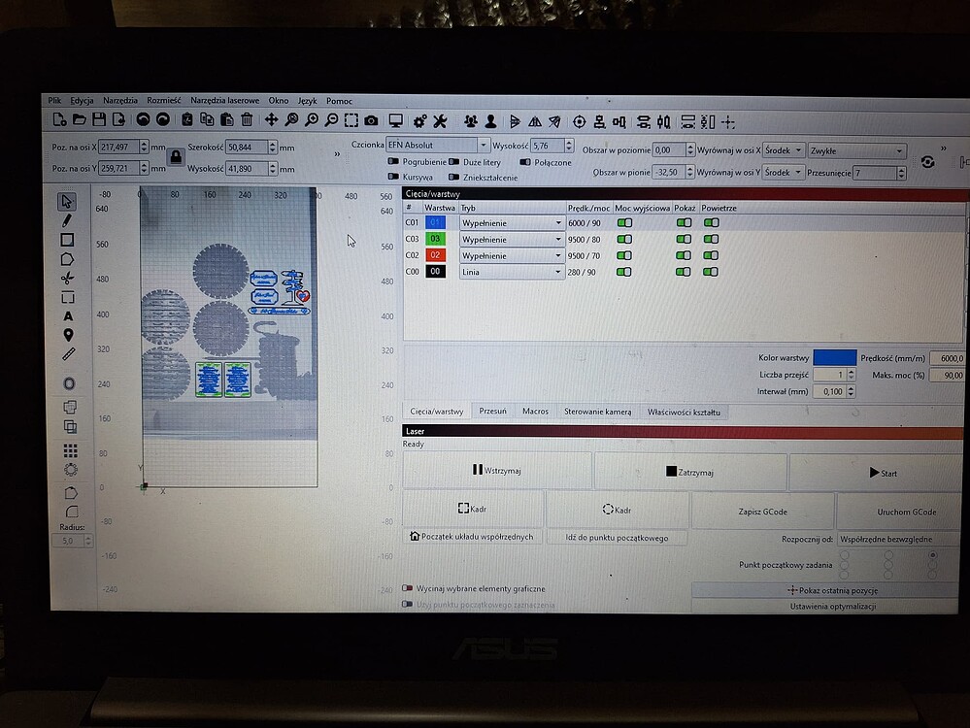This screenshot has width=970, height=728.
Task: Open the text creation tool (A)
Action: point(68,315)
